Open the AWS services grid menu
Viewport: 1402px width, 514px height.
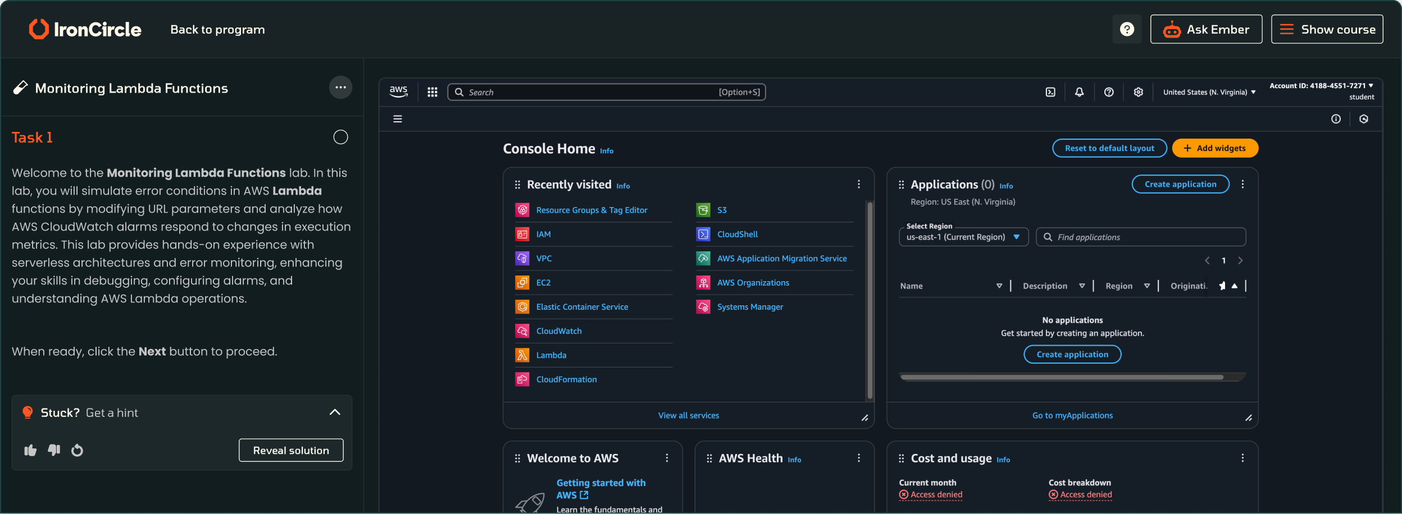point(432,92)
